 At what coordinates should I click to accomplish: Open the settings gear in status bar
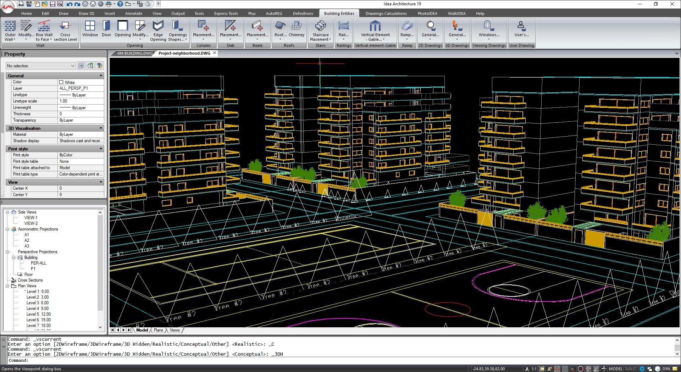(642, 369)
